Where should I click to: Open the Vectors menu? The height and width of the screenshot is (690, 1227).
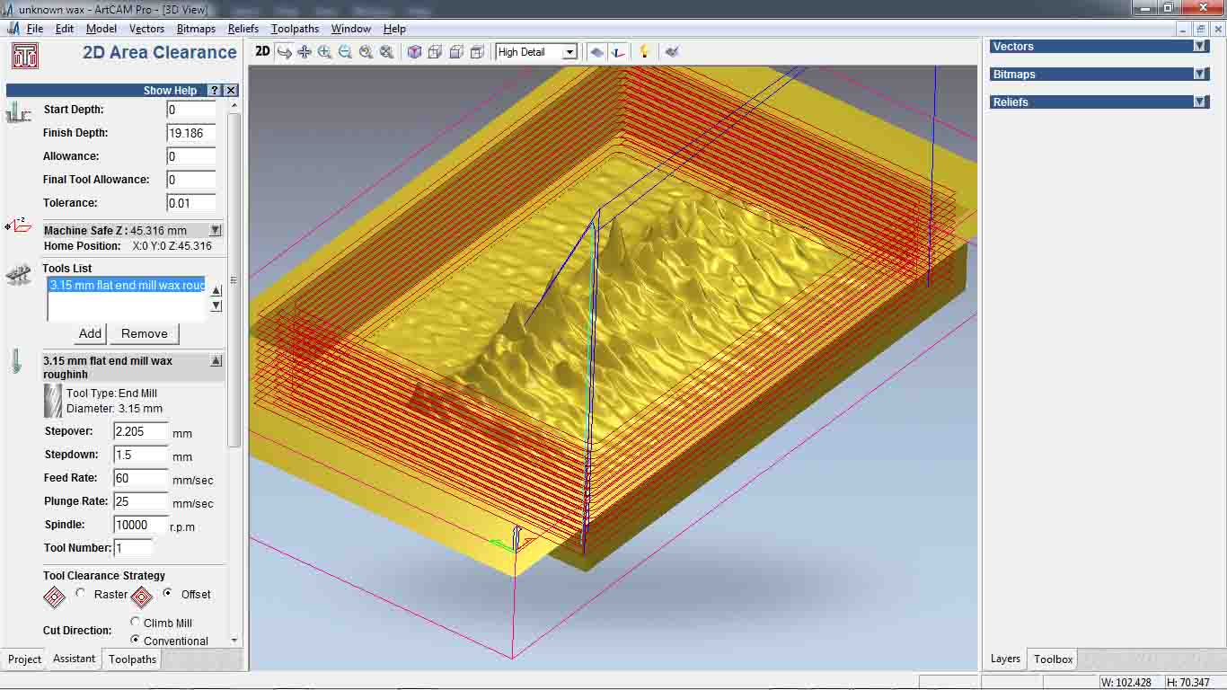pos(146,29)
